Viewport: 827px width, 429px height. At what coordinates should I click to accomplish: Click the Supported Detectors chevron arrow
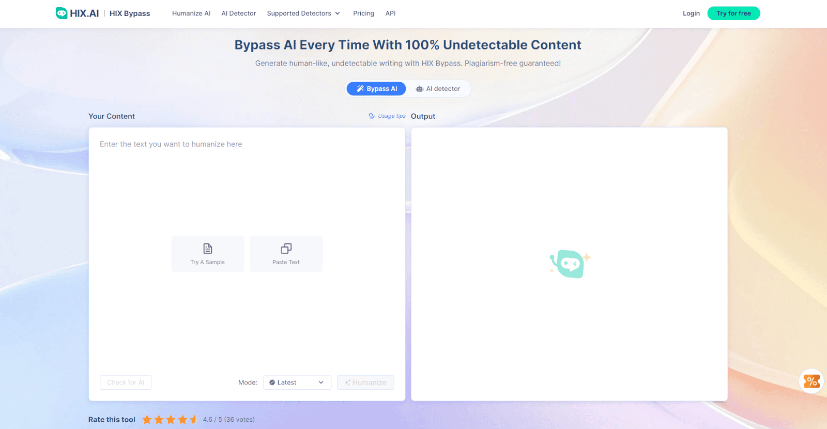[x=338, y=13]
